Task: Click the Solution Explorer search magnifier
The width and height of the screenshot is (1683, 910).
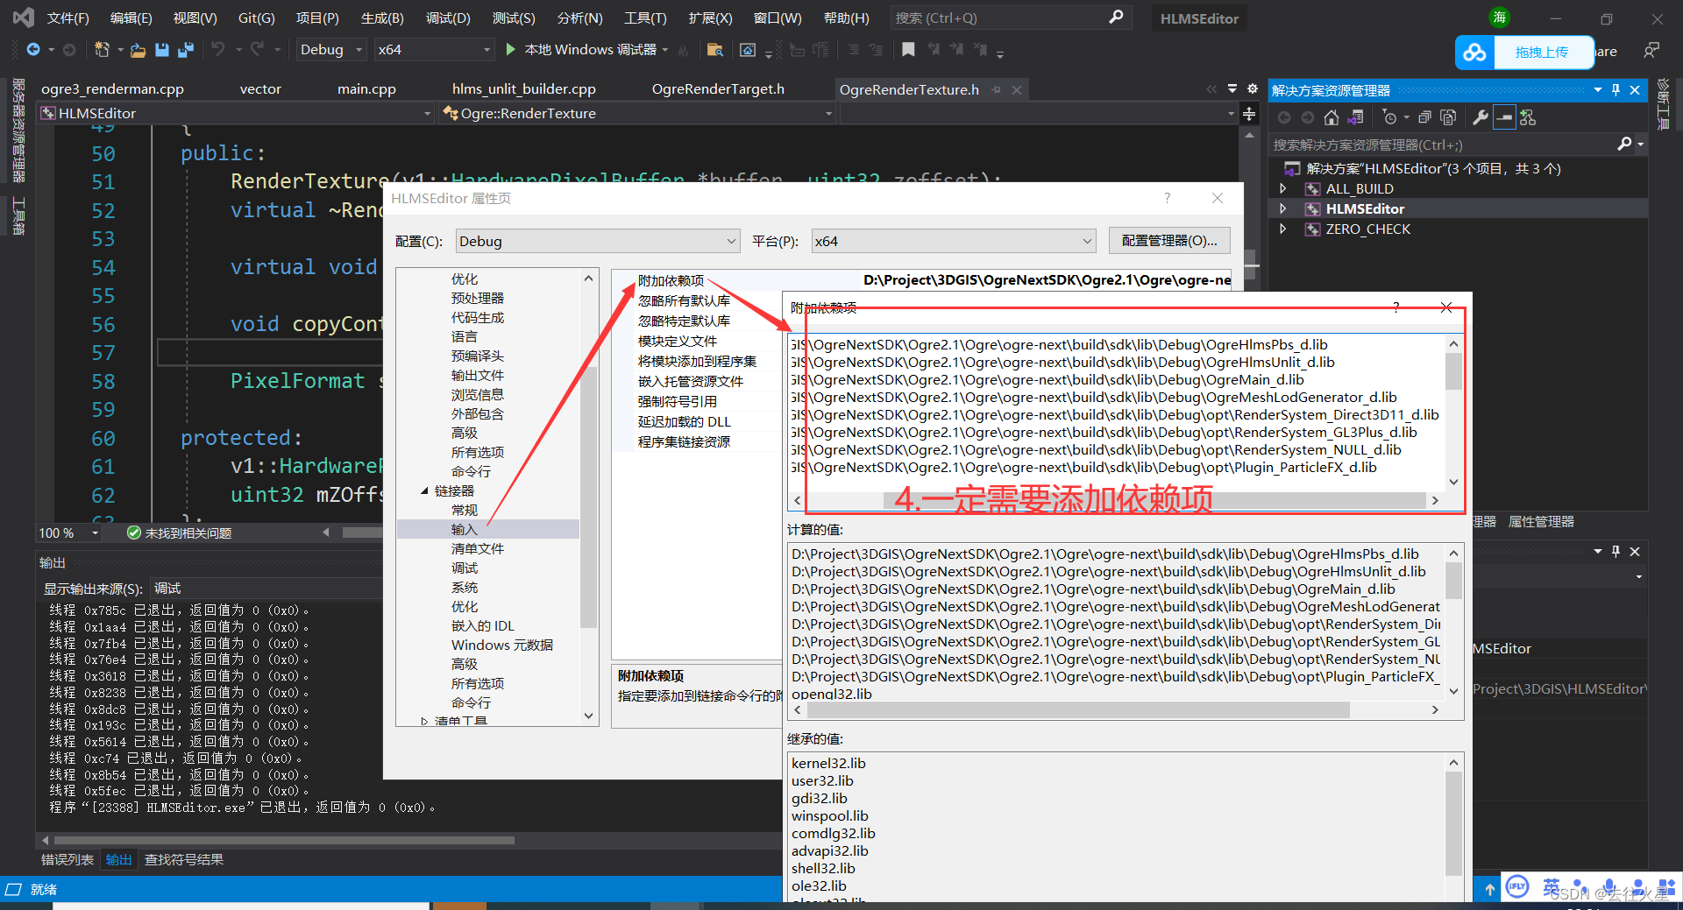Action: [1624, 144]
